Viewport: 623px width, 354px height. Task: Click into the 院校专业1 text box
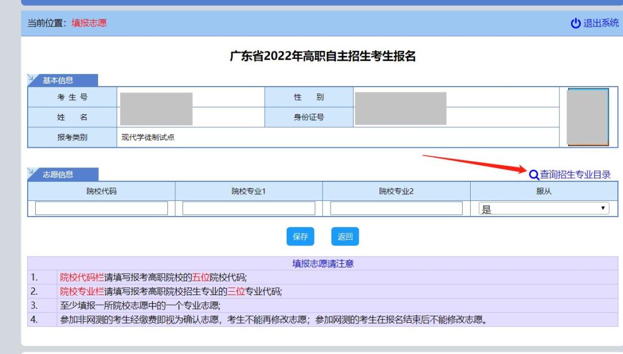(x=249, y=208)
